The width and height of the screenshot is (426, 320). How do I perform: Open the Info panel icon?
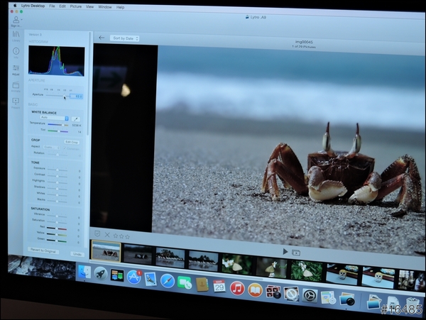tap(16, 52)
